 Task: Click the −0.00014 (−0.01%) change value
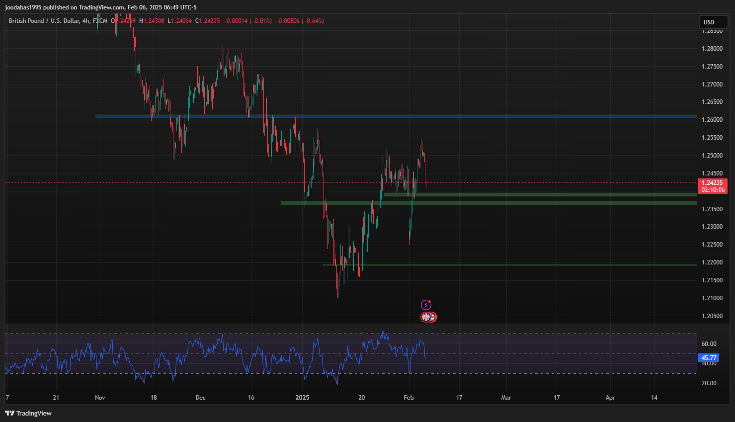pos(247,21)
